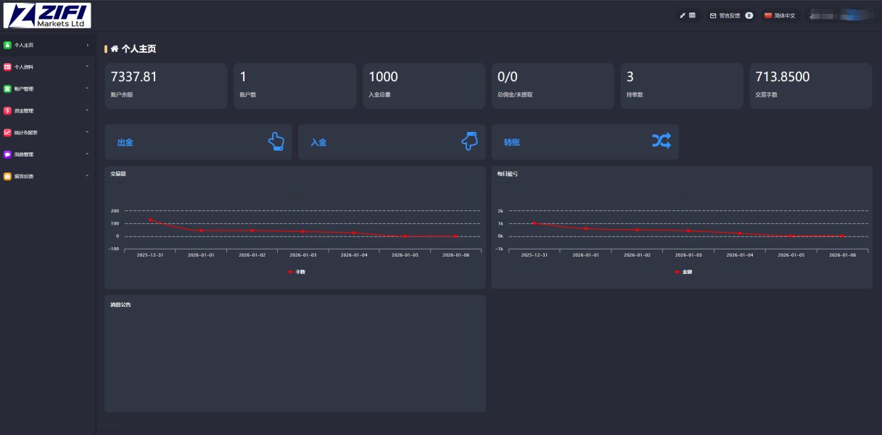Click the 资金管理 dollar sign icon
The width and height of the screenshot is (882, 435).
(x=7, y=111)
